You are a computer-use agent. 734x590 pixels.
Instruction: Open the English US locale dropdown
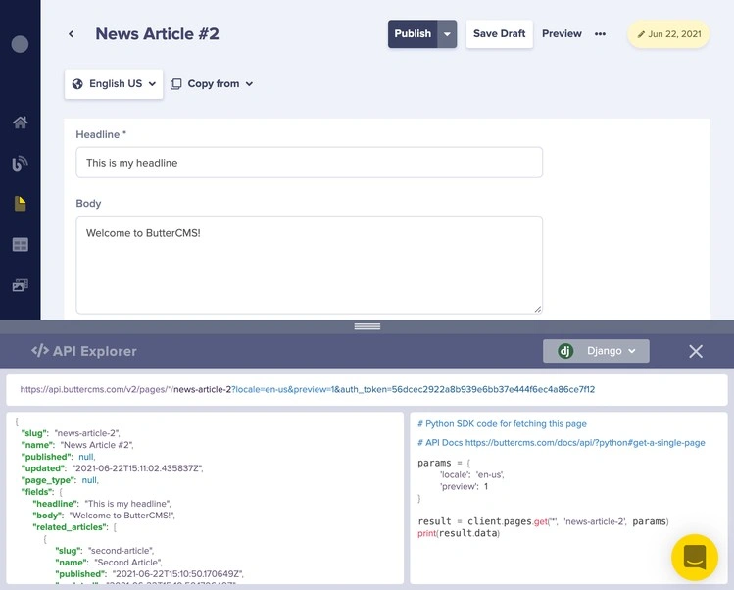114,84
